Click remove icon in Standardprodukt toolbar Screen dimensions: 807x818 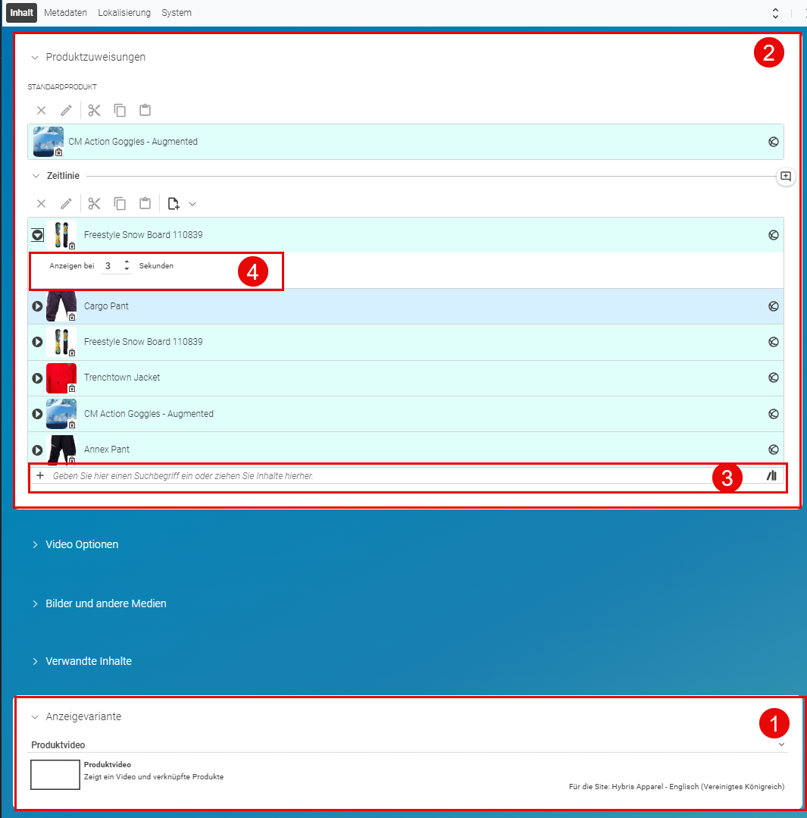click(x=41, y=110)
